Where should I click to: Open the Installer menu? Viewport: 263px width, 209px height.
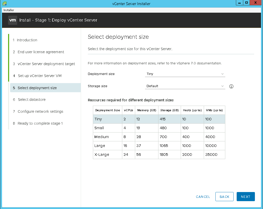click(x=9, y=10)
